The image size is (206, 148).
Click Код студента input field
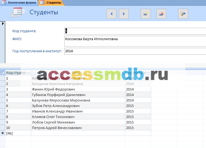click(135, 31)
